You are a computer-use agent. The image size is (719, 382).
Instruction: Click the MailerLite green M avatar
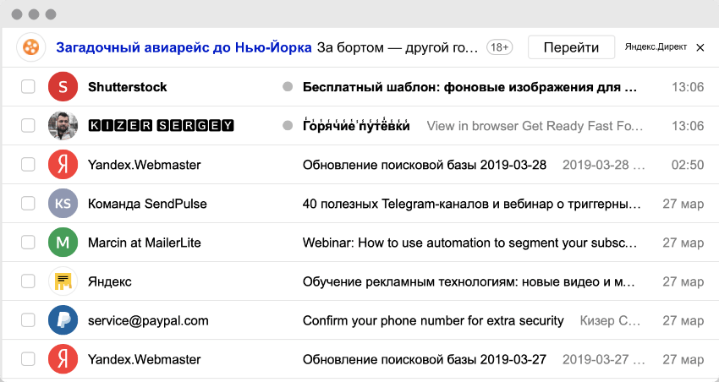pos(63,243)
